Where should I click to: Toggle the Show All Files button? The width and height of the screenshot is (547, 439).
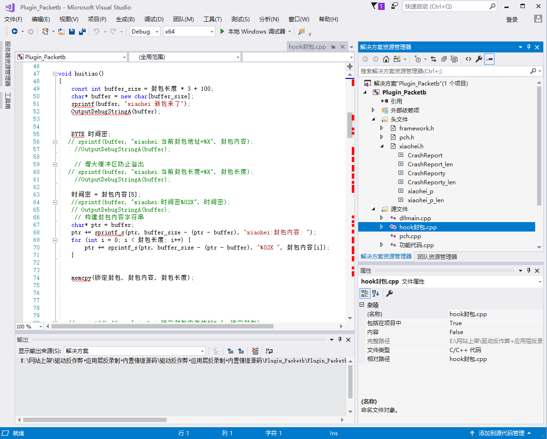coord(454,59)
